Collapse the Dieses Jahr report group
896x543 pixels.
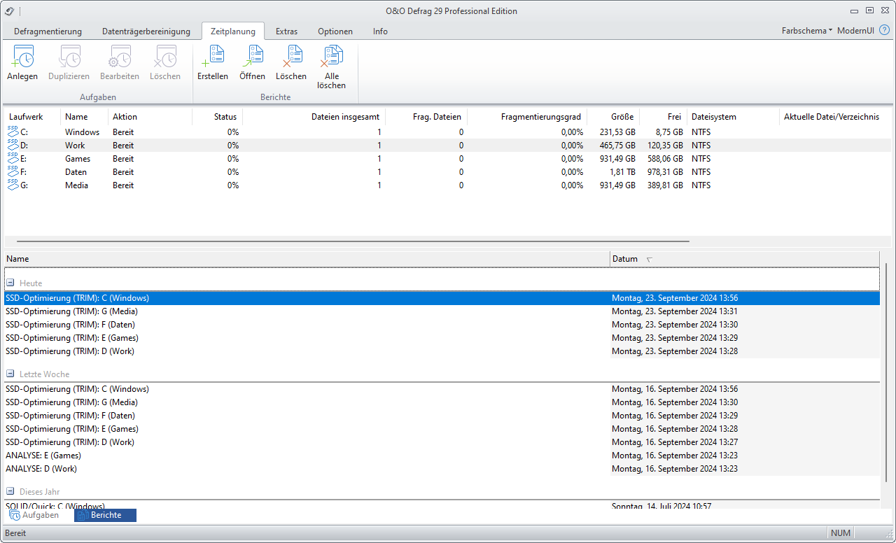click(10, 492)
